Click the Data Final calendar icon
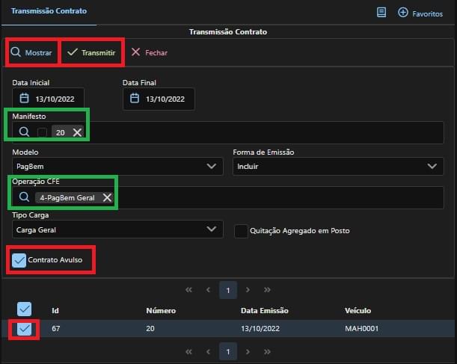 pyautogui.click(x=135, y=99)
